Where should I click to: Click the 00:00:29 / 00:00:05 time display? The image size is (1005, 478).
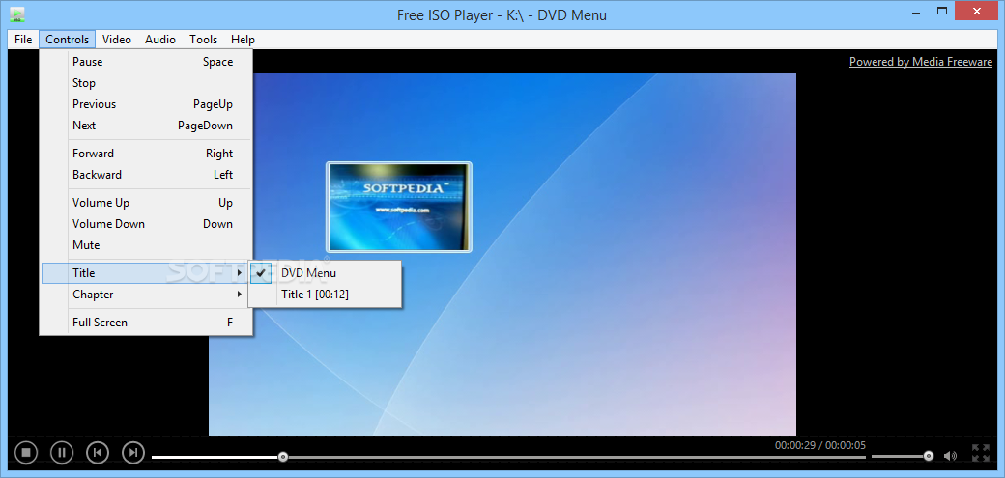click(819, 444)
